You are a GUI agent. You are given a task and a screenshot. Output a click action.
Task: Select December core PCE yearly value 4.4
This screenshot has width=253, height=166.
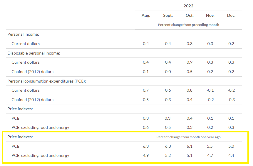click(231, 155)
